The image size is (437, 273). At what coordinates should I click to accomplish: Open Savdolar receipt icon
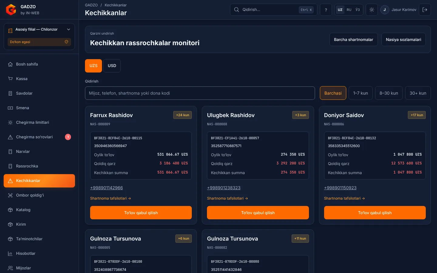click(10, 93)
